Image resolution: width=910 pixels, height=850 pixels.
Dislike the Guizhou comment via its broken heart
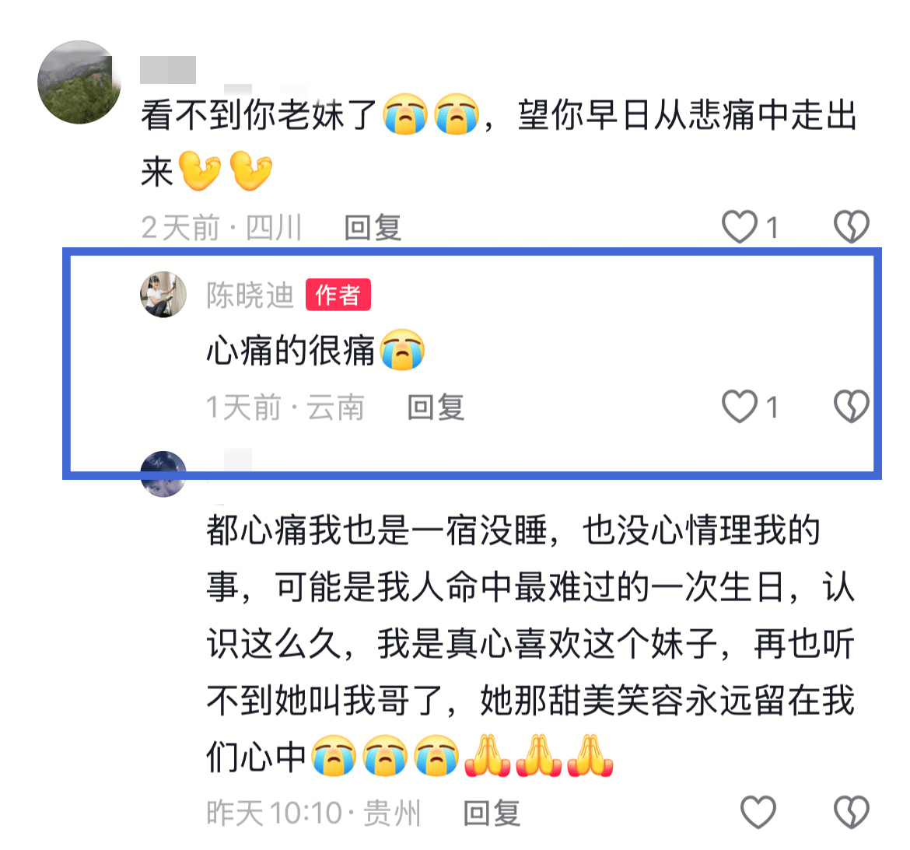click(852, 812)
